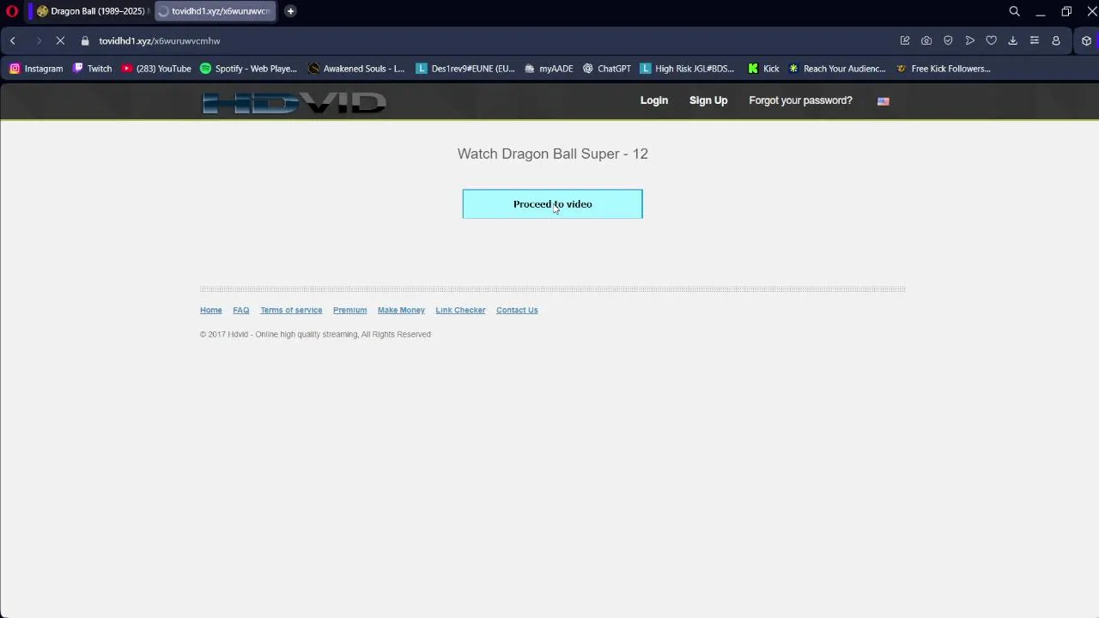The image size is (1099, 618).
Task: Click the Sign Up link
Action: click(708, 100)
